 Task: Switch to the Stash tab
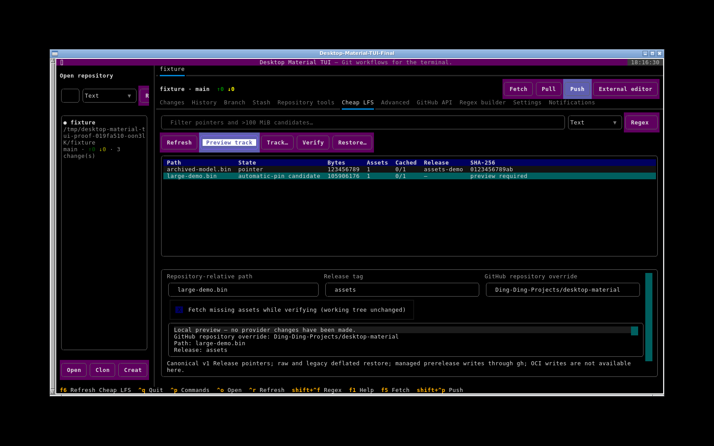click(261, 103)
